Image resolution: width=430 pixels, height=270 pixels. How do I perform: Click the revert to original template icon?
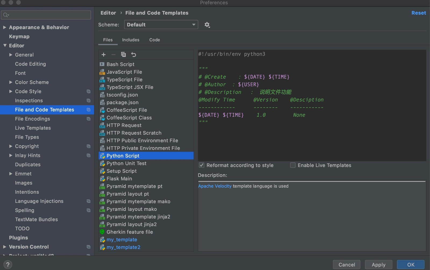[134, 55]
